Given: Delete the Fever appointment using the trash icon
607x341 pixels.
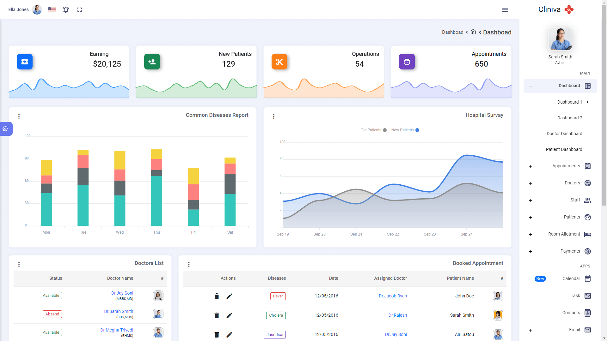Looking at the screenshot, I should pos(217,296).
